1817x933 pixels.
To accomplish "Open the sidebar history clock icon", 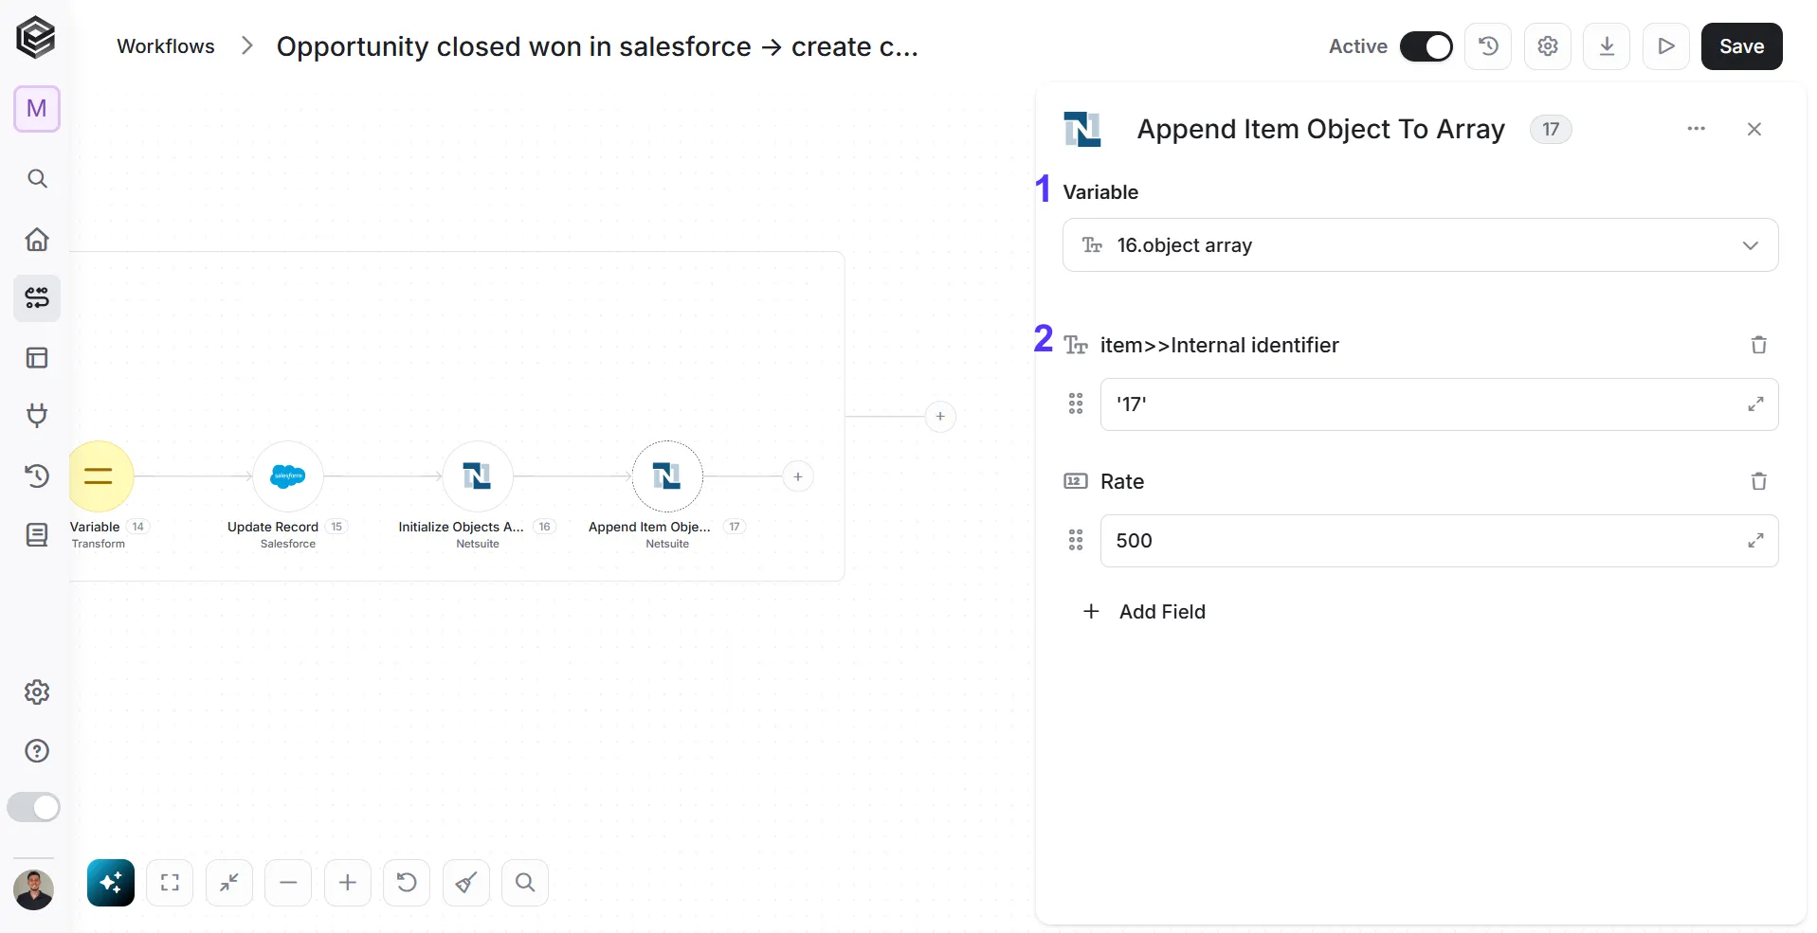I will (x=37, y=475).
